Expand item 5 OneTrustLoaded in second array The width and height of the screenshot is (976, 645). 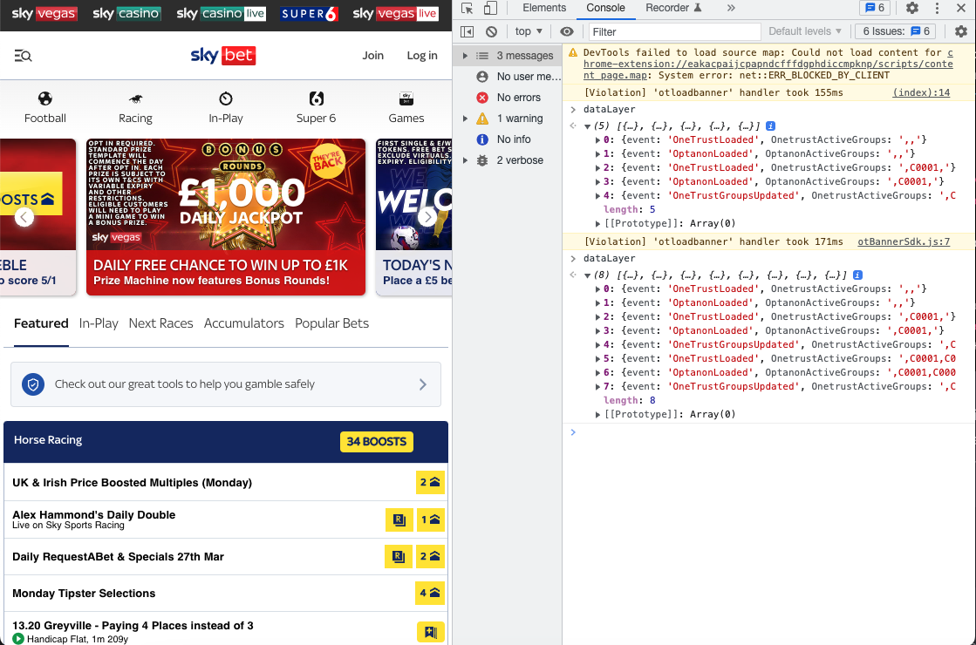(597, 358)
